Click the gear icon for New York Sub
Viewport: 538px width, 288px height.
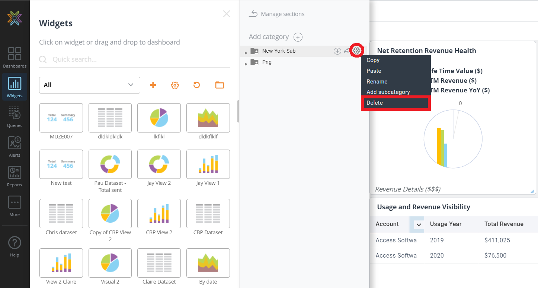pyautogui.click(x=357, y=51)
